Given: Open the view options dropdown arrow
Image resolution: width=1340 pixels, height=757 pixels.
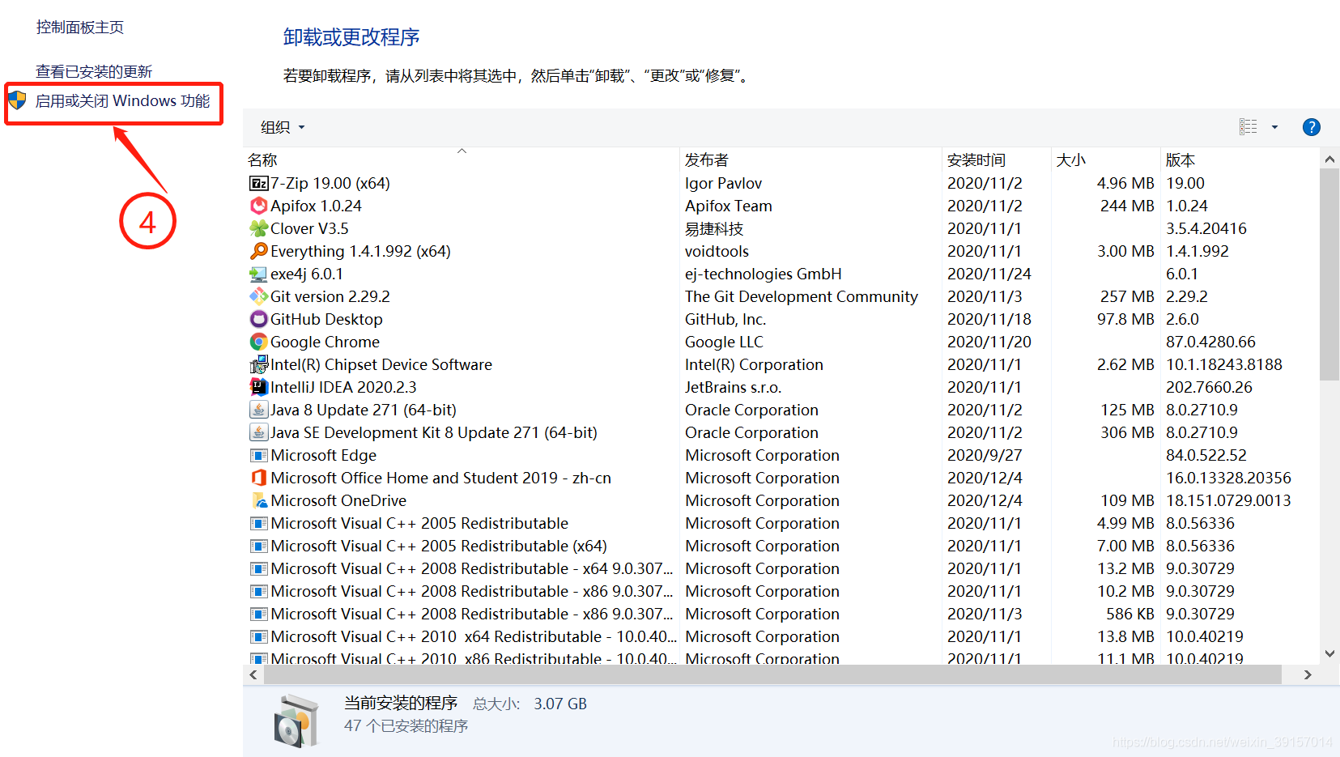Looking at the screenshot, I should (1274, 127).
